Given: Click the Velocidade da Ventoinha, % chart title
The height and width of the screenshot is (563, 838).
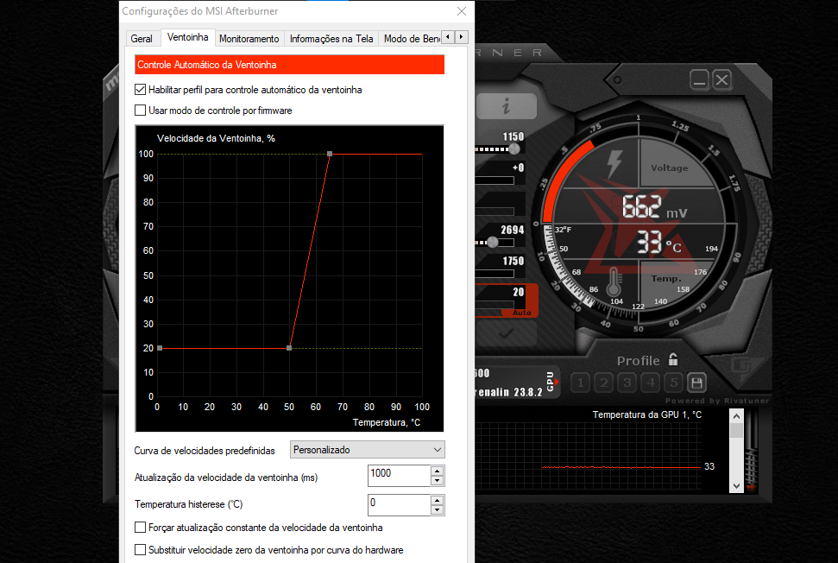Looking at the screenshot, I should click(216, 138).
